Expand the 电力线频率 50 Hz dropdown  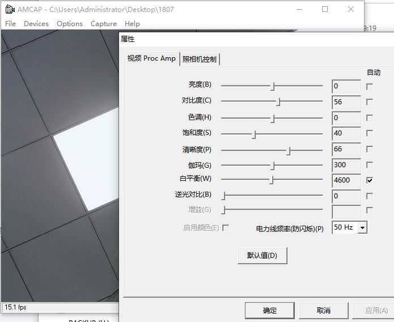(x=362, y=227)
